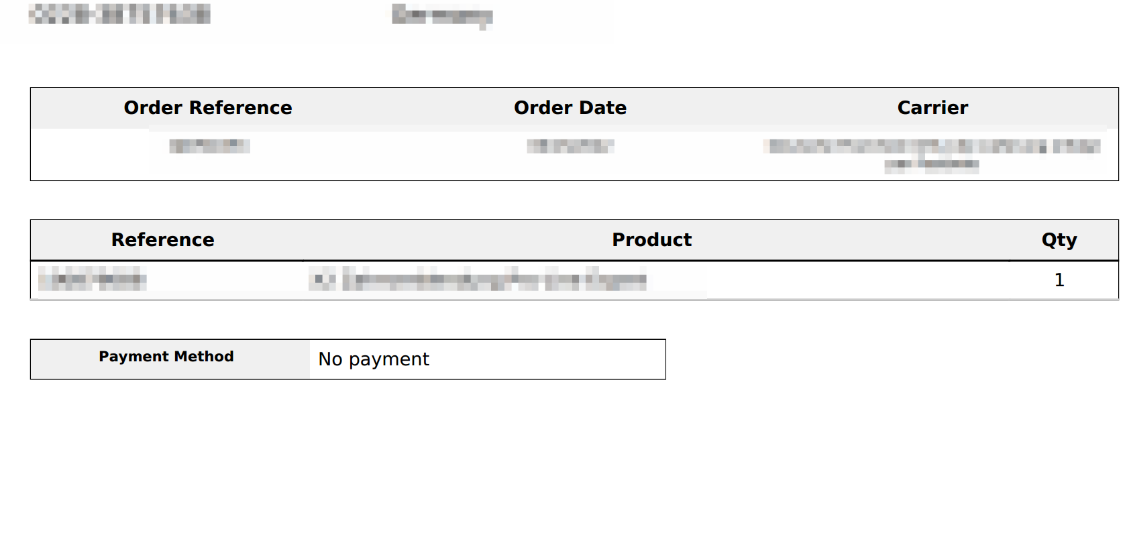Click empty space right of No payment
Image resolution: width=1129 pixels, height=539 pixels.
click(x=547, y=359)
